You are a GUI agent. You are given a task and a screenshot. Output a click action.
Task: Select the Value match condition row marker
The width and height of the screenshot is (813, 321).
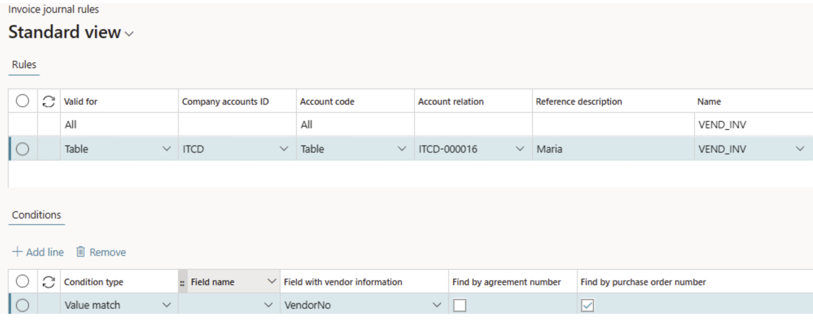pyautogui.click(x=22, y=305)
